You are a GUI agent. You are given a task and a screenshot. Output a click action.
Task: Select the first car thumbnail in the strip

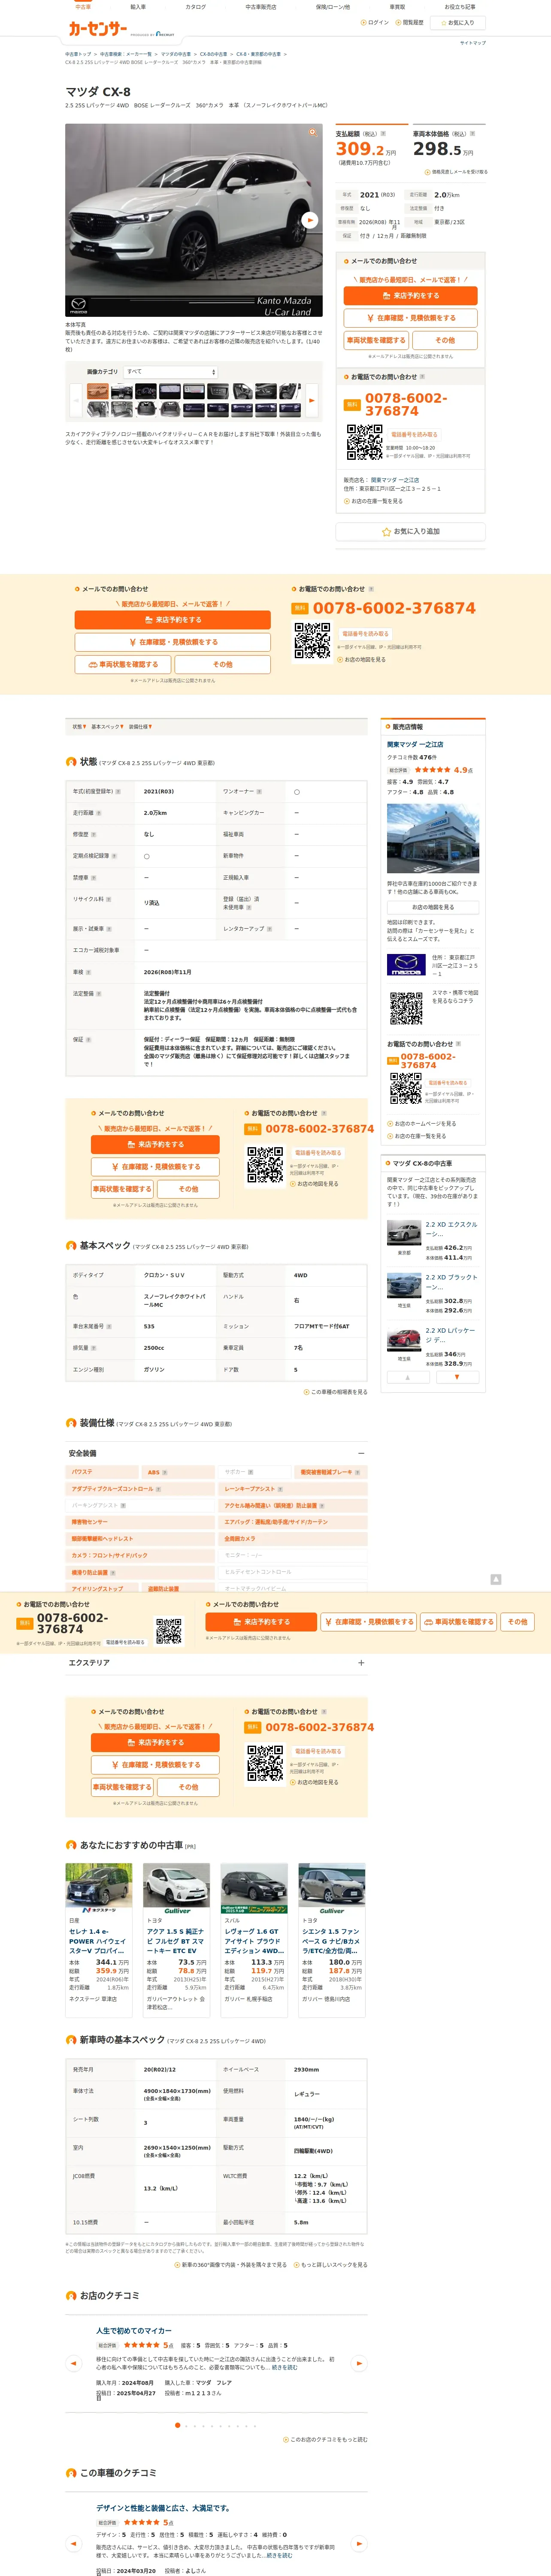point(97,392)
